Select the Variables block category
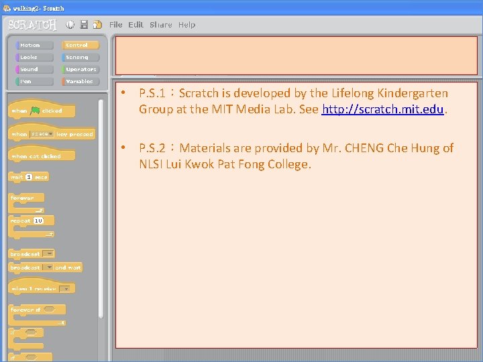Screen dimensions: 483x362 click(80, 81)
